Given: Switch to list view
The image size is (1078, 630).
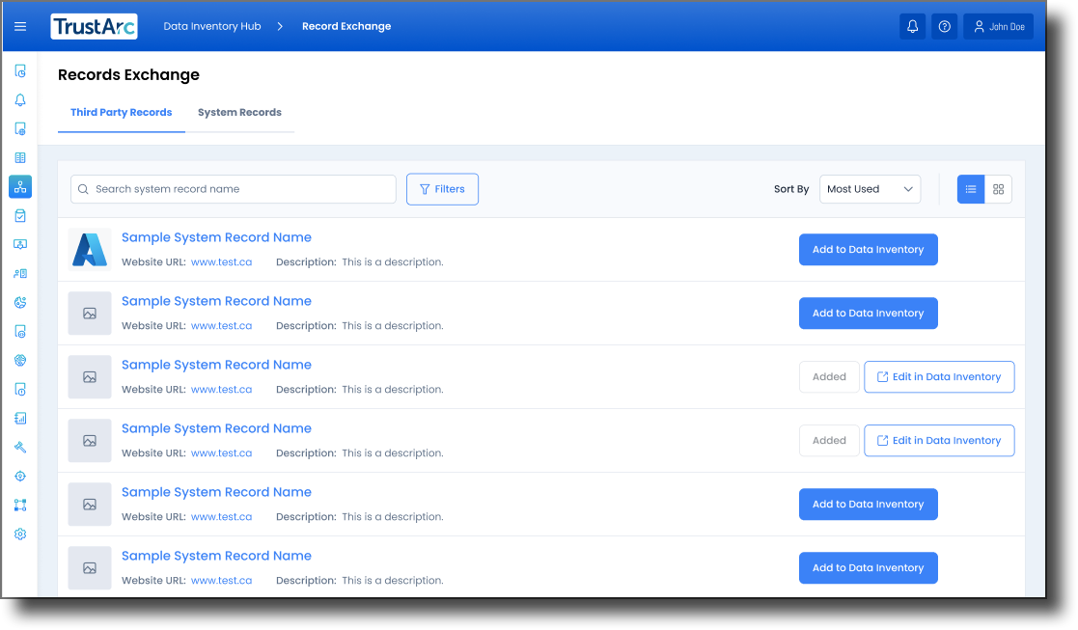Looking at the screenshot, I should (971, 189).
